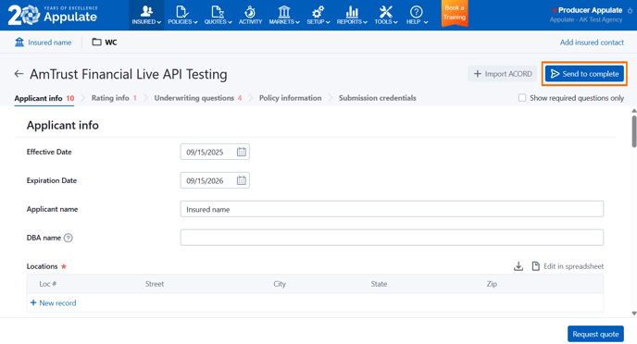This screenshot has height=344, width=637.
Task: Open Effective Date calendar picker
Action: 242,152
